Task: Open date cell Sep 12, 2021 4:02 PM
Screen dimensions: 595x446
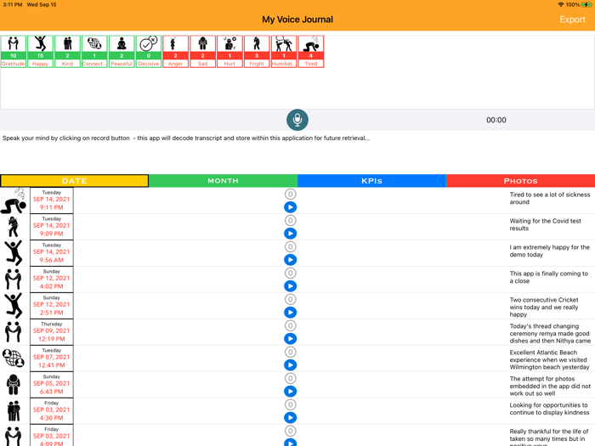Action: pos(52,279)
